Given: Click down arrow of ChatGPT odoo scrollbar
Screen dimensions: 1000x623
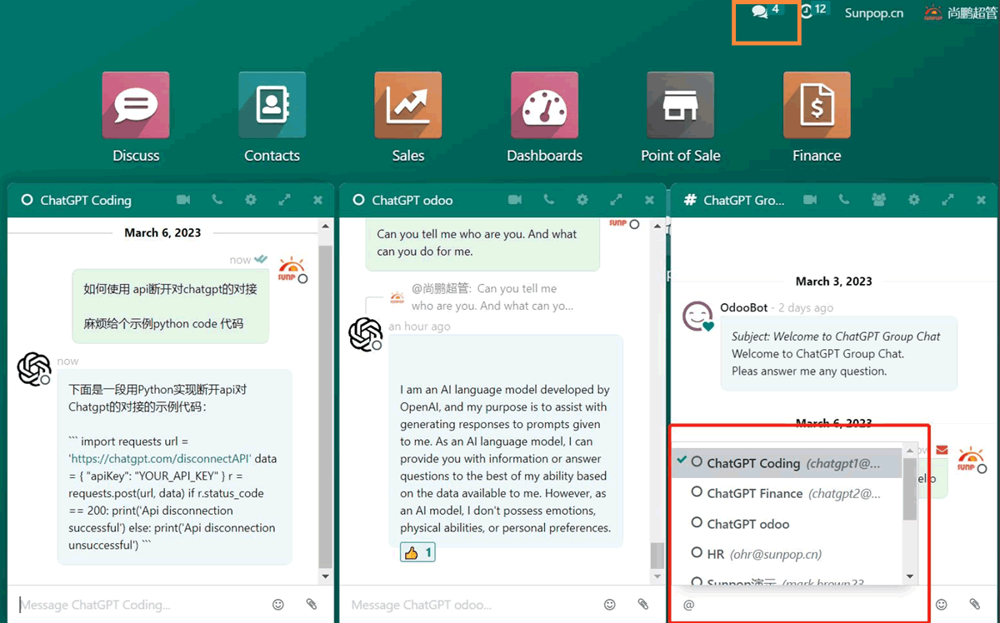Looking at the screenshot, I should pos(657,576).
